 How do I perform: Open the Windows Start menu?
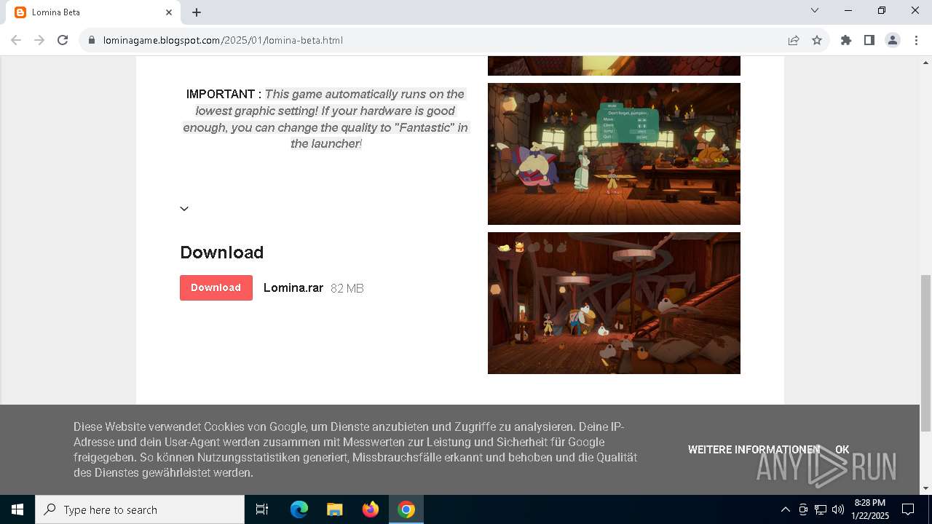(x=17, y=509)
